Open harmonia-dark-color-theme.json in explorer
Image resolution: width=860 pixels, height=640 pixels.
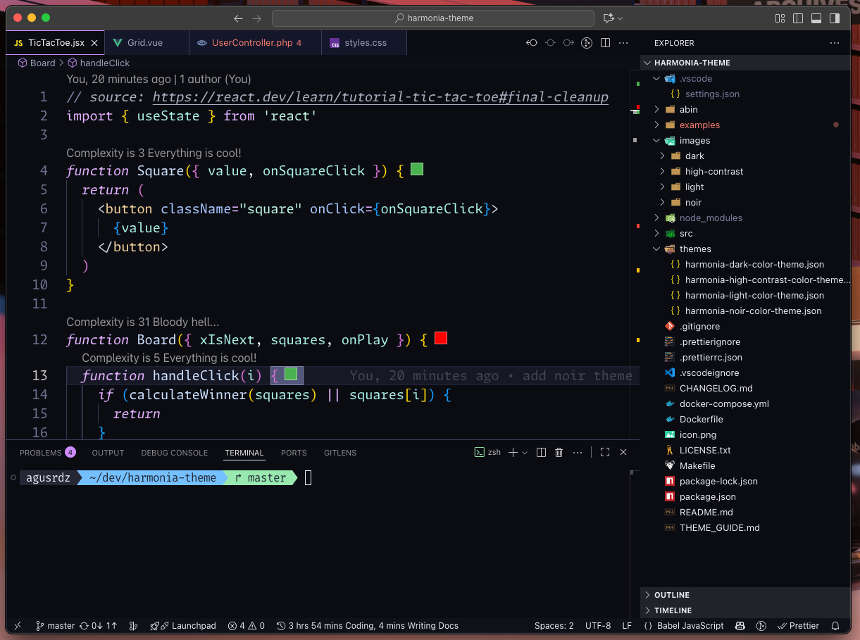[x=754, y=264]
